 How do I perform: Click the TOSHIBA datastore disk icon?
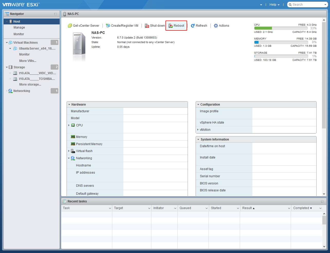(15, 79)
